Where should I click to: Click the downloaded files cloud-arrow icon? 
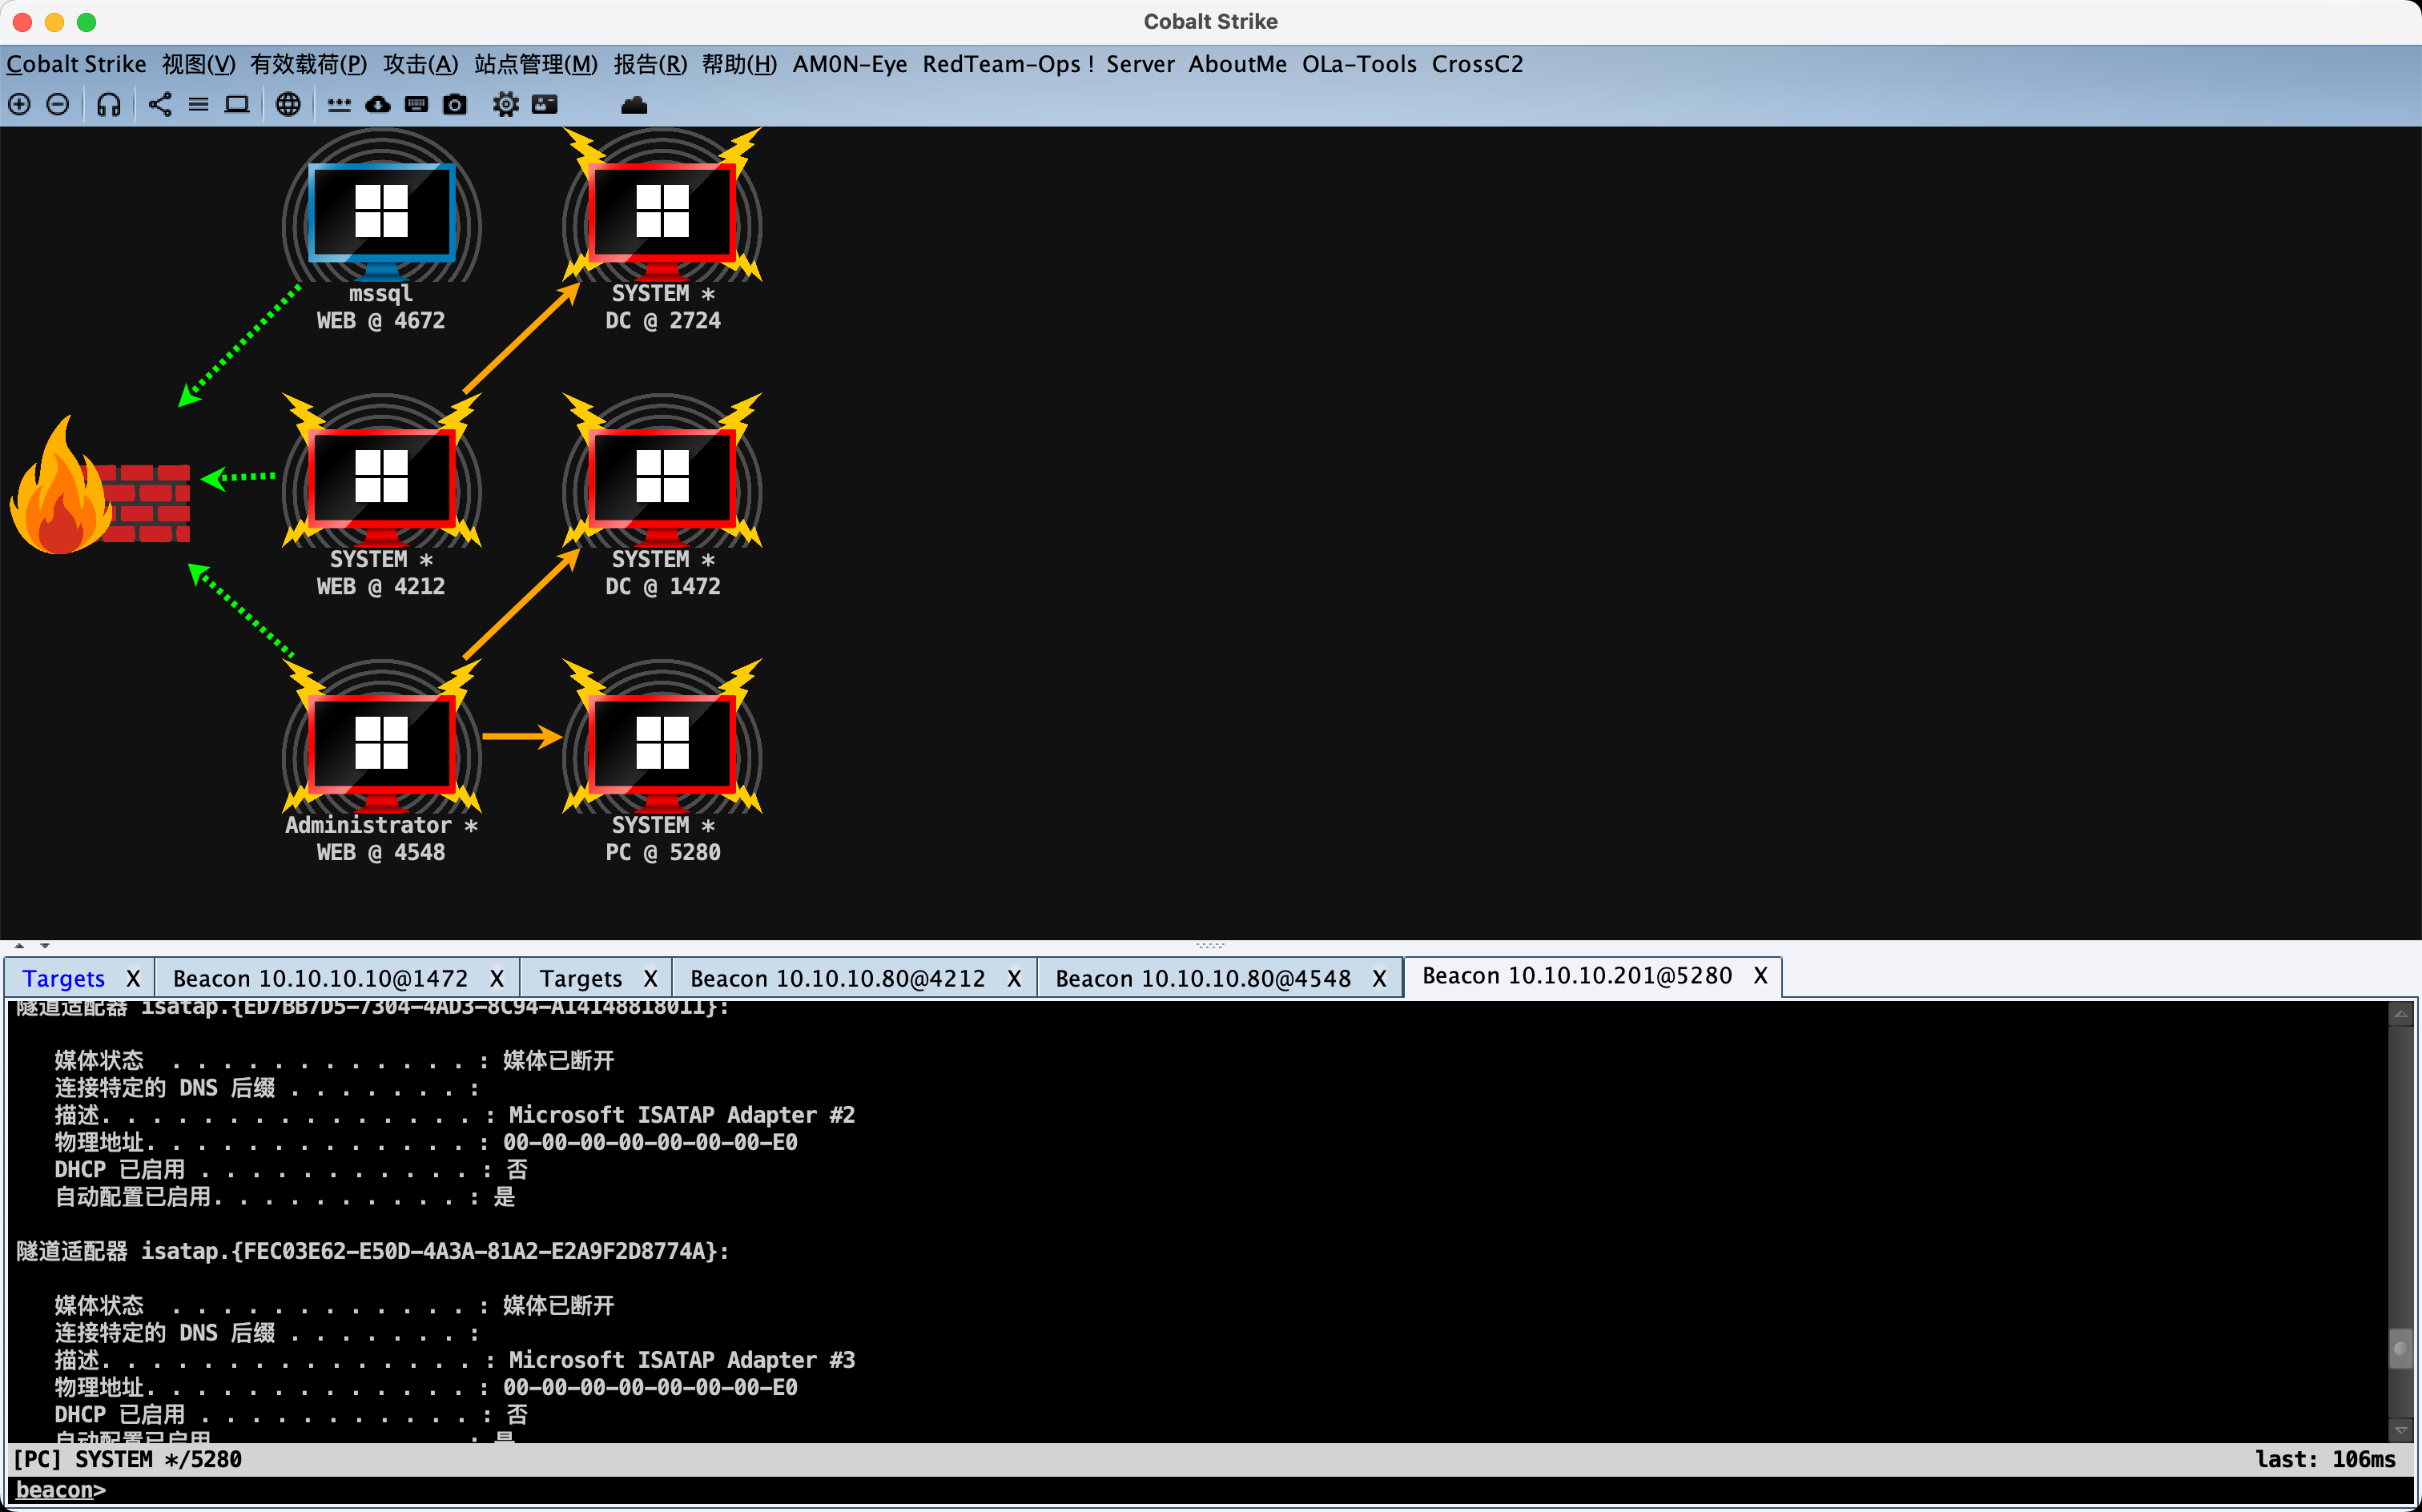coord(378,104)
